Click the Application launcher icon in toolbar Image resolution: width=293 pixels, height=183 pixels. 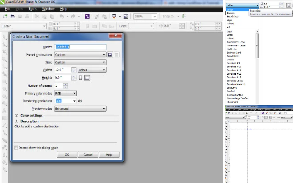point(114,16)
